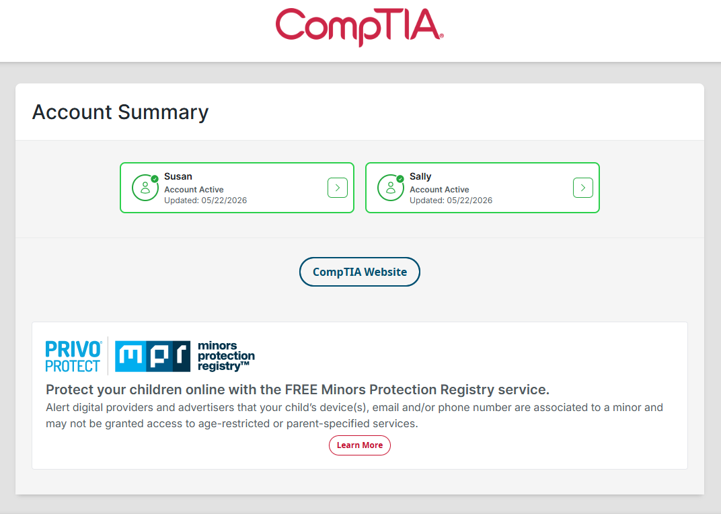Viewport: 721px width, 514px height.
Task: Click Susan's Account Active status text
Action: click(194, 190)
